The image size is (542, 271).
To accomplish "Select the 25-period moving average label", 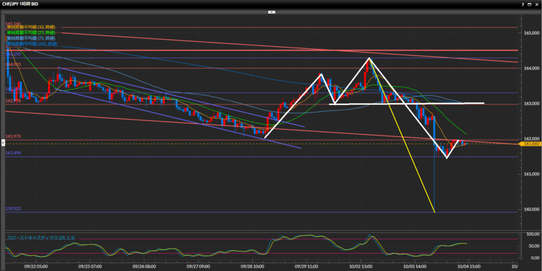I will coord(32,33).
